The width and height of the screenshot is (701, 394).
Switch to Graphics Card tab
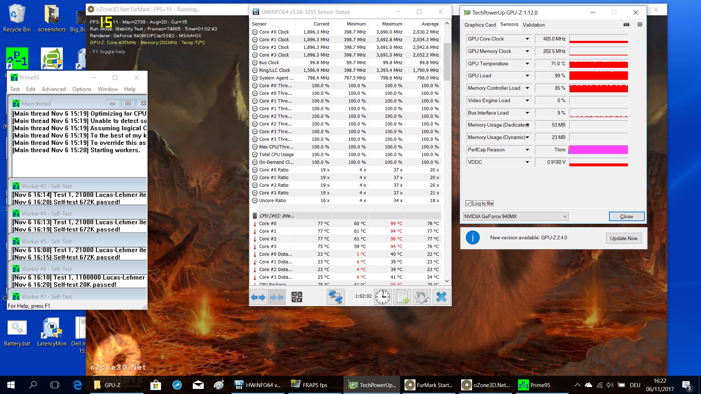pyautogui.click(x=480, y=25)
